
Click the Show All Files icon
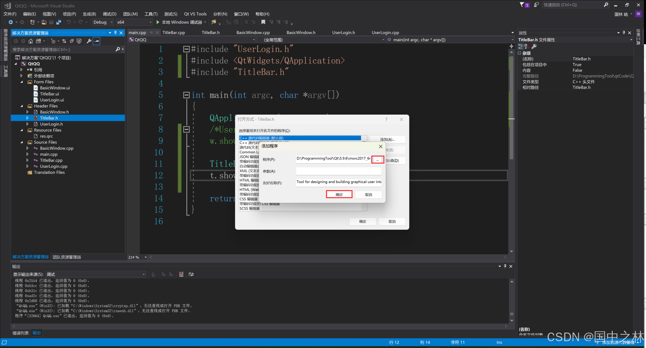tap(79, 41)
